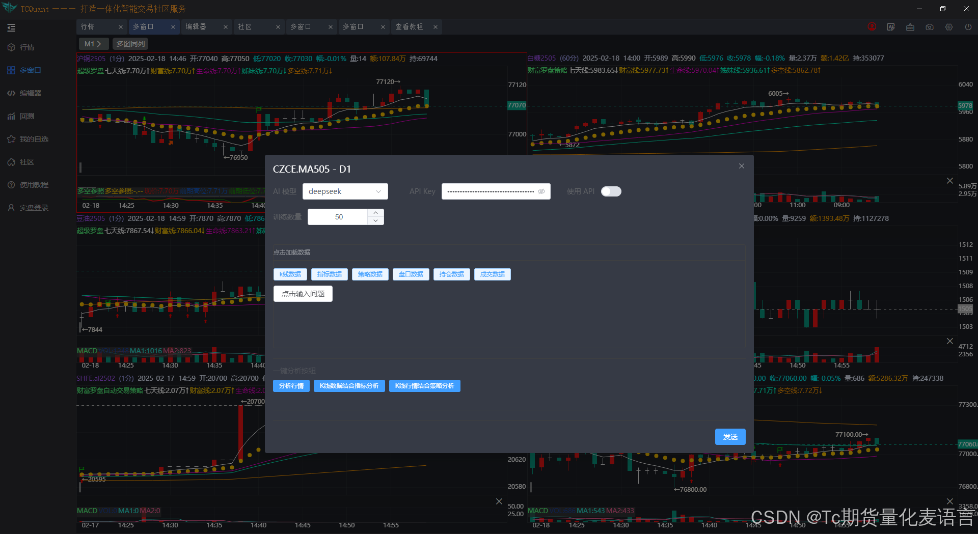Click the 训练数量 value field
978x534 pixels.
pos(338,217)
